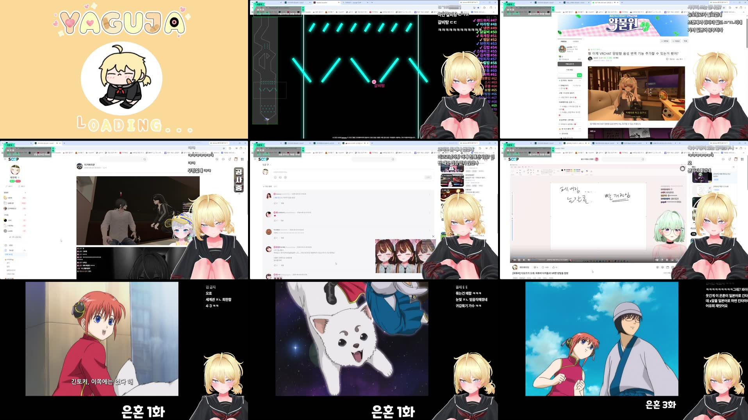Select the 전체 filter chip in the video sidebar

(693, 234)
